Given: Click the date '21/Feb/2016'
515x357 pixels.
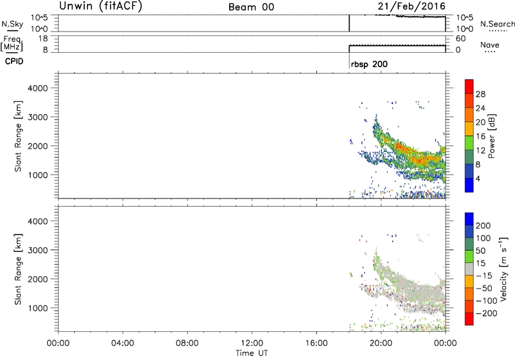Looking at the screenshot, I should click(411, 6).
